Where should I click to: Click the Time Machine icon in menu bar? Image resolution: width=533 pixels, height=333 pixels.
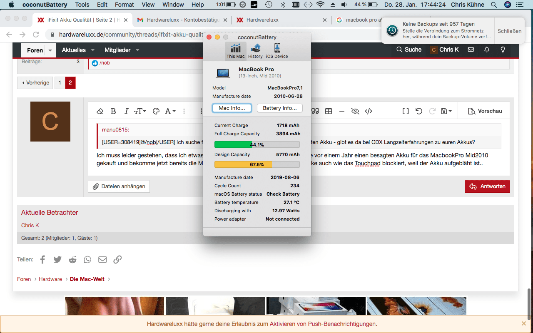tap(268, 5)
